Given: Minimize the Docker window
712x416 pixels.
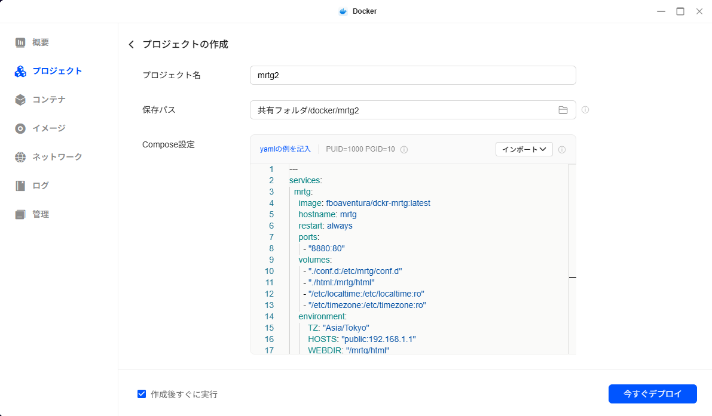Looking at the screenshot, I should pyautogui.click(x=661, y=11).
